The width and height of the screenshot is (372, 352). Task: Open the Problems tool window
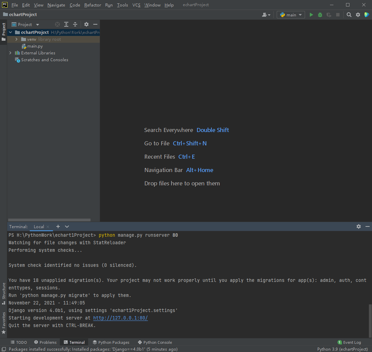[x=45, y=342]
